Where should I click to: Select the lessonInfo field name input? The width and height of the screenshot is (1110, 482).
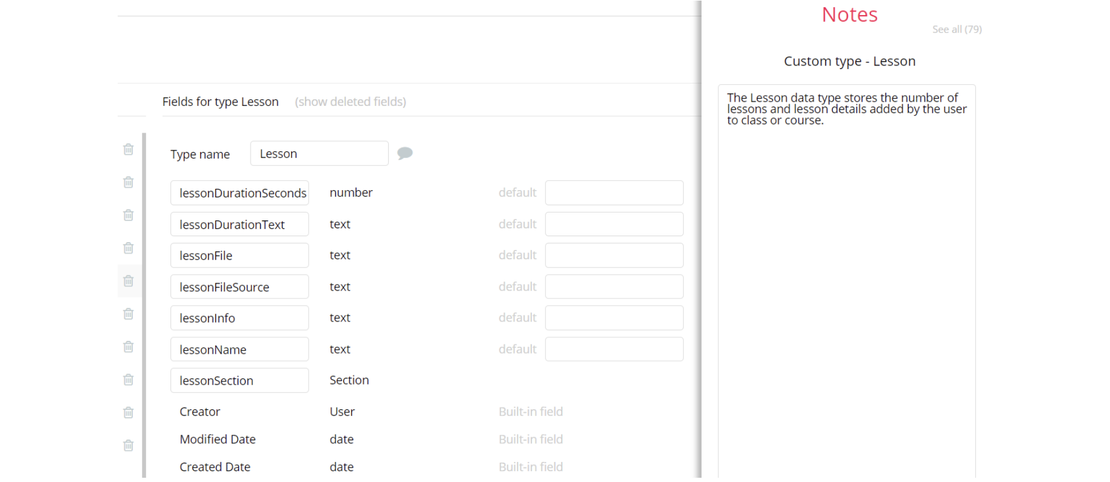pyautogui.click(x=240, y=318)
